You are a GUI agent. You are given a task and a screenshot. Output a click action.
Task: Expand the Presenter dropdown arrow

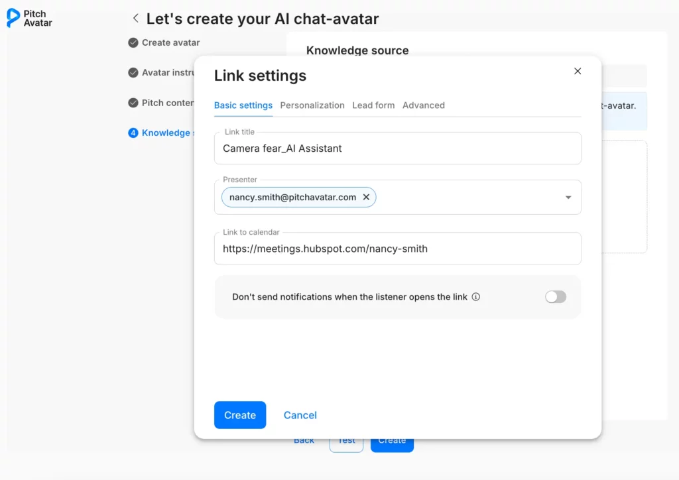coord(568,198)
